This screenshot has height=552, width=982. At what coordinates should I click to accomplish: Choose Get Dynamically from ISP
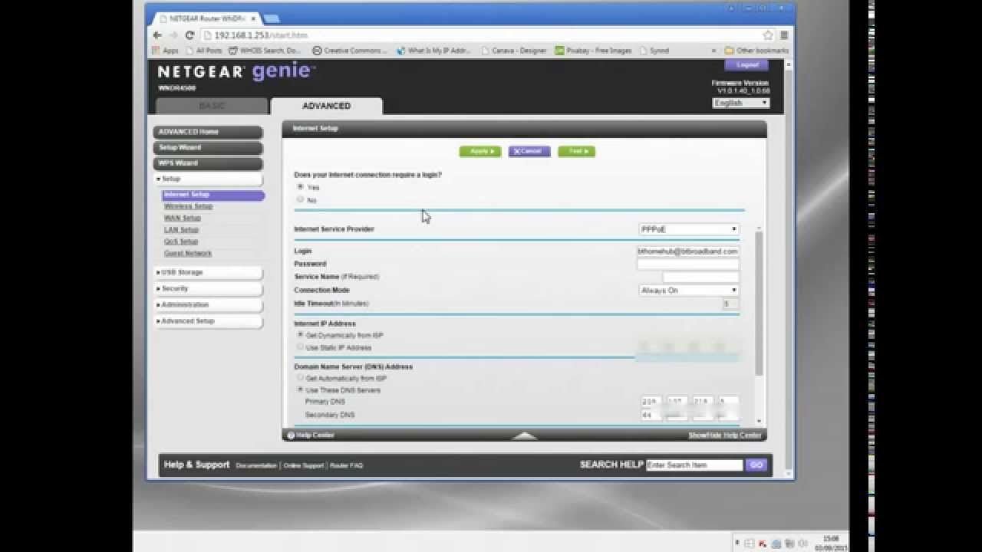pos(300,335)
